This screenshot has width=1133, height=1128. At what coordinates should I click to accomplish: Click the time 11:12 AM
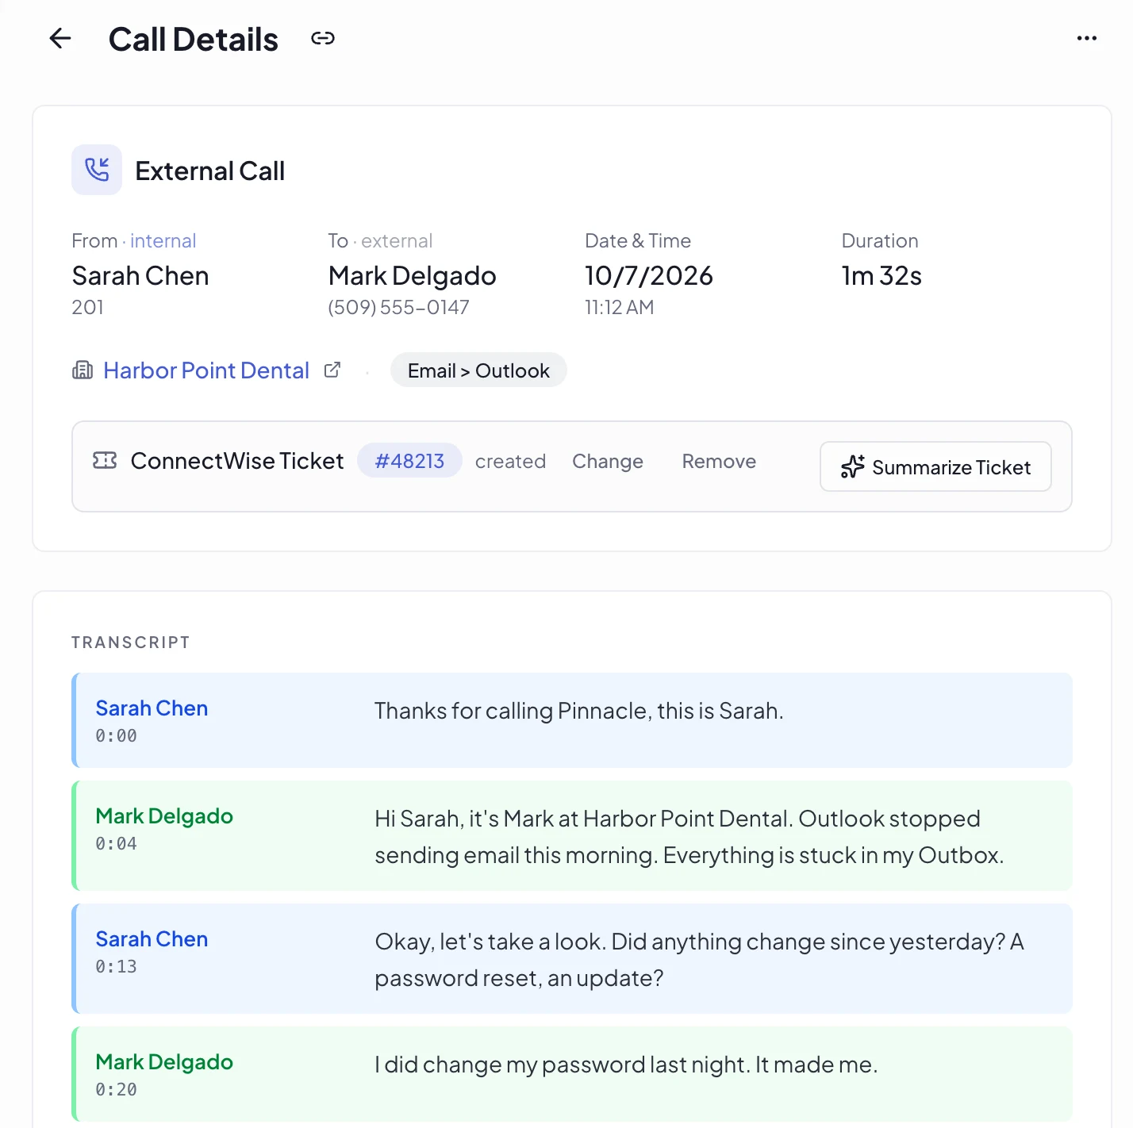point(619,307)
